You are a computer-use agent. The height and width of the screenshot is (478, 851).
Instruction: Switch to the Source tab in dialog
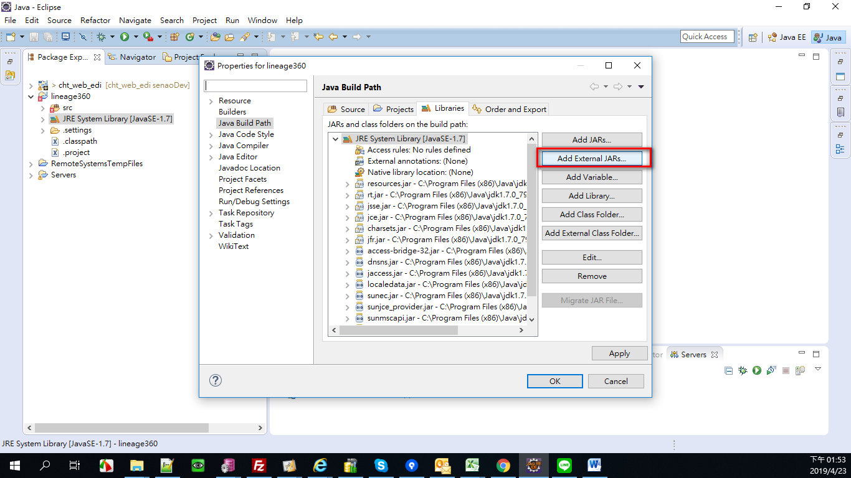[346, 109]
